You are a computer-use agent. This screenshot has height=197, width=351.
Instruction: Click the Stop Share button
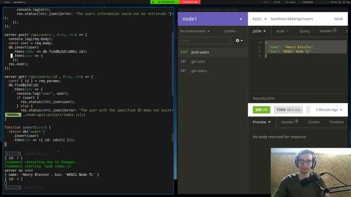190,2
